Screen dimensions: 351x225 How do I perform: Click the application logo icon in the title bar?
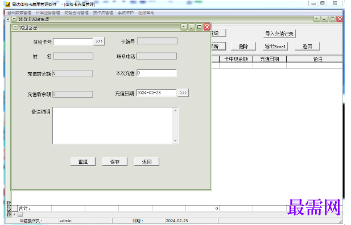[x=8, y=5]
